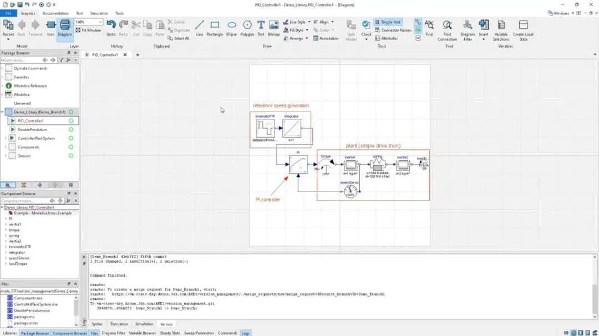
Task: Select kinematicPTP in Component Browser
Action: pyautogui.click(x=20, y=247)
